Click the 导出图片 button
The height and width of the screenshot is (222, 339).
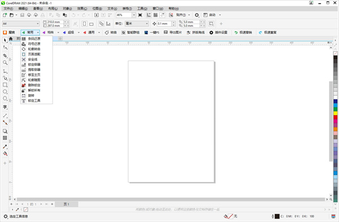tap(173, 32)
